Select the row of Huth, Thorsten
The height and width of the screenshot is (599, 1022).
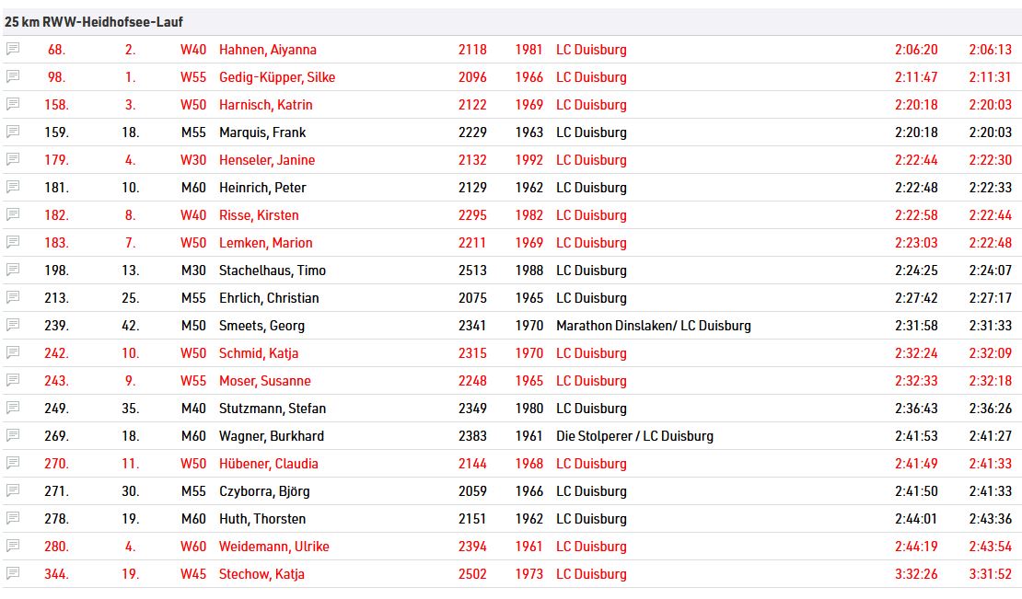[511, 519]
